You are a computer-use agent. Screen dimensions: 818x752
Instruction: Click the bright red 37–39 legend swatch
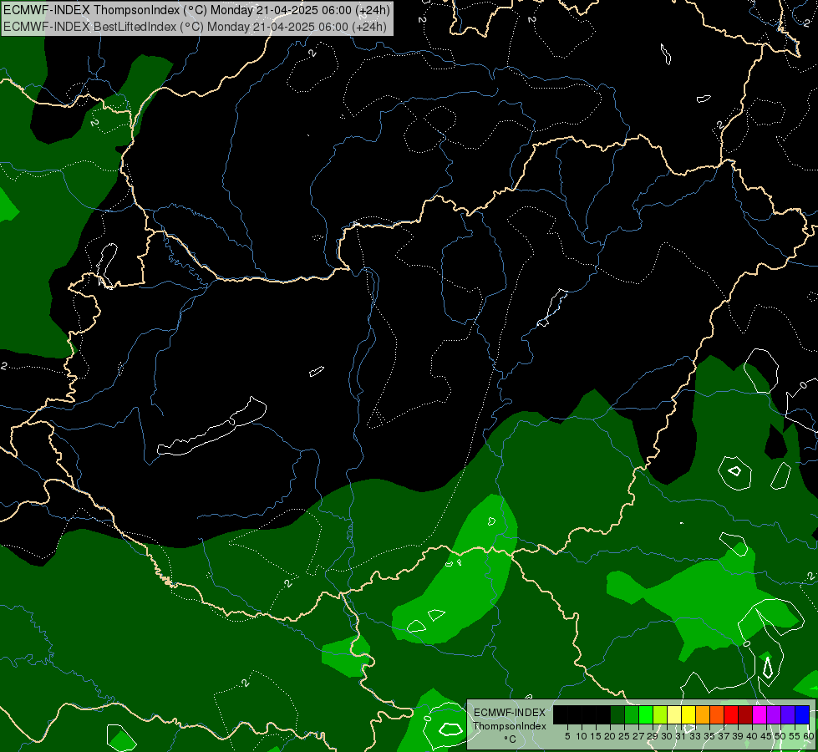click(731, 715)
